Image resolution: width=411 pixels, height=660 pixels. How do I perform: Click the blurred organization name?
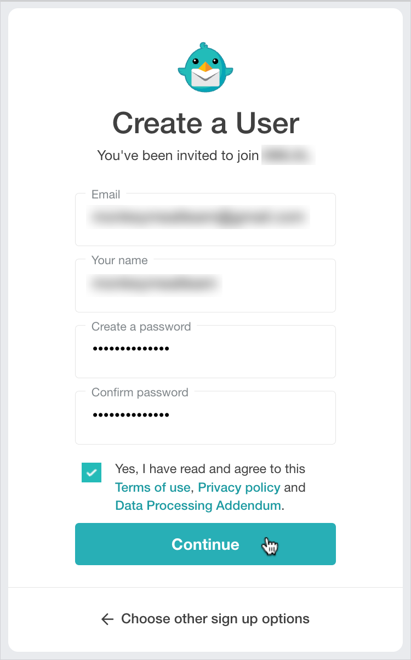coord(288,156)
